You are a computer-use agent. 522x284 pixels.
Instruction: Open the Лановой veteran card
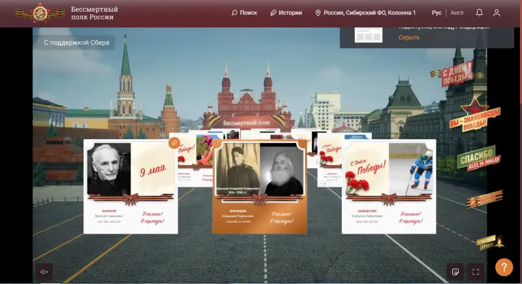click(130, 186)
